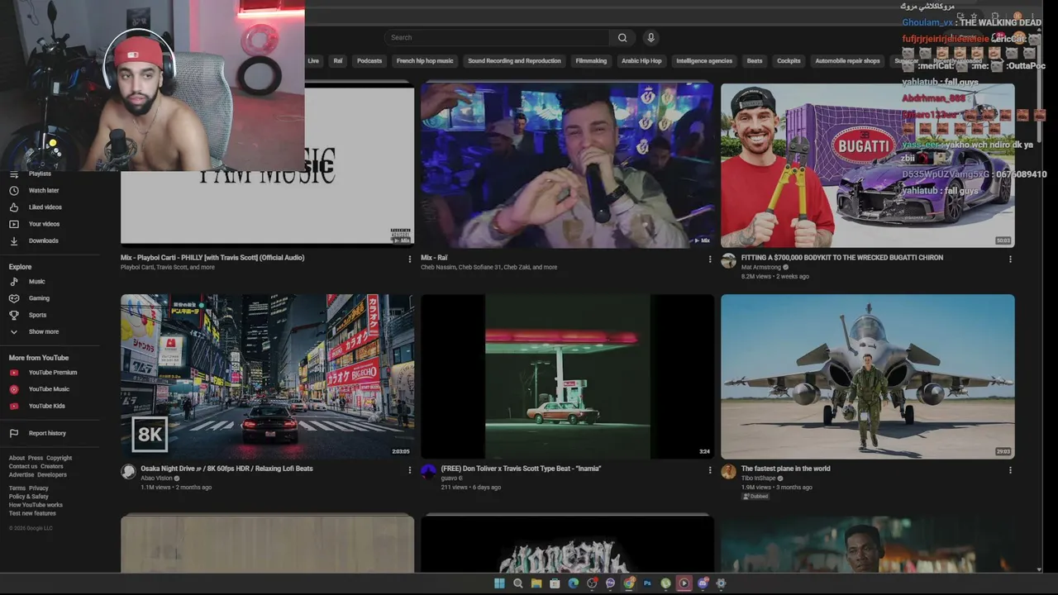Open Discord from the taskbar
The height and width of the screenshot is (595, 1058).
(703, 583)
